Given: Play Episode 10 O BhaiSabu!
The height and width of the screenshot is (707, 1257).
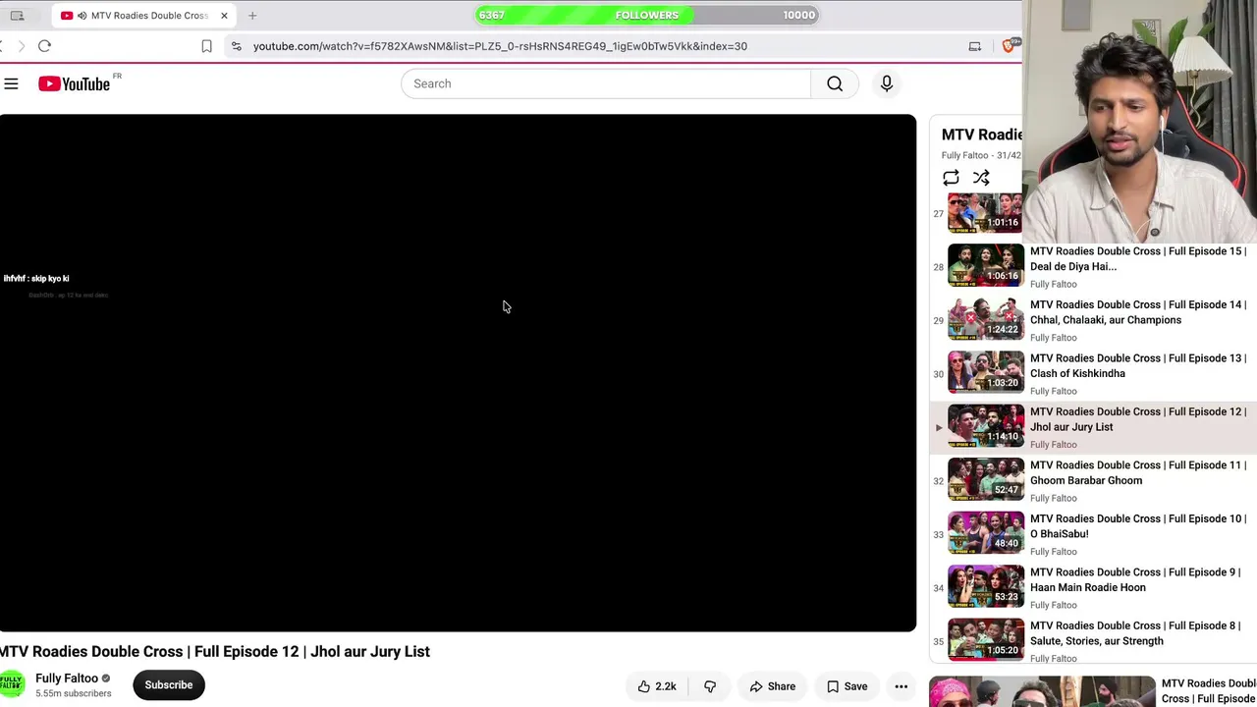Looking at the screenshot, I should pos(1138,526).
